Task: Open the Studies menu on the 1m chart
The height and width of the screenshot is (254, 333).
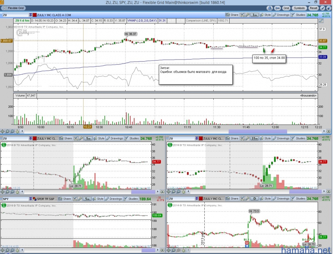Action: pos(298,15)
